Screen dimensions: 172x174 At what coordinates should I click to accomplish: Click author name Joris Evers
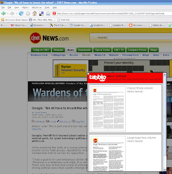(41, 113)
